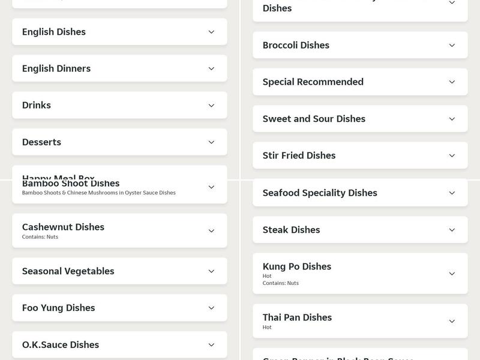Expand the Broccoli Dishes category
This screenshot has width=480, height=360.
coord(360,45)
